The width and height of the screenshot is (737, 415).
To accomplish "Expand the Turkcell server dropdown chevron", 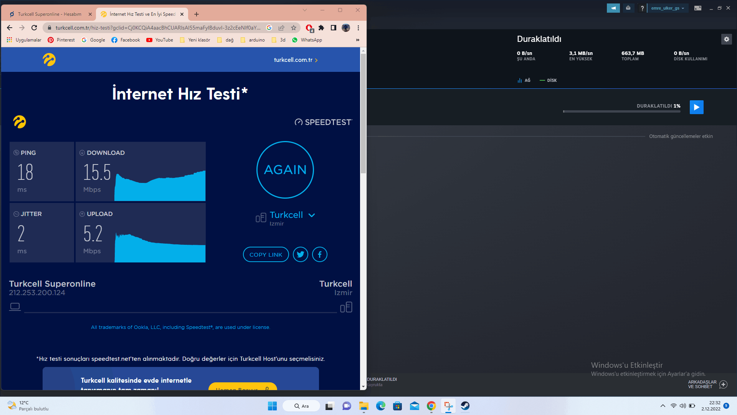I will point(312,215).
